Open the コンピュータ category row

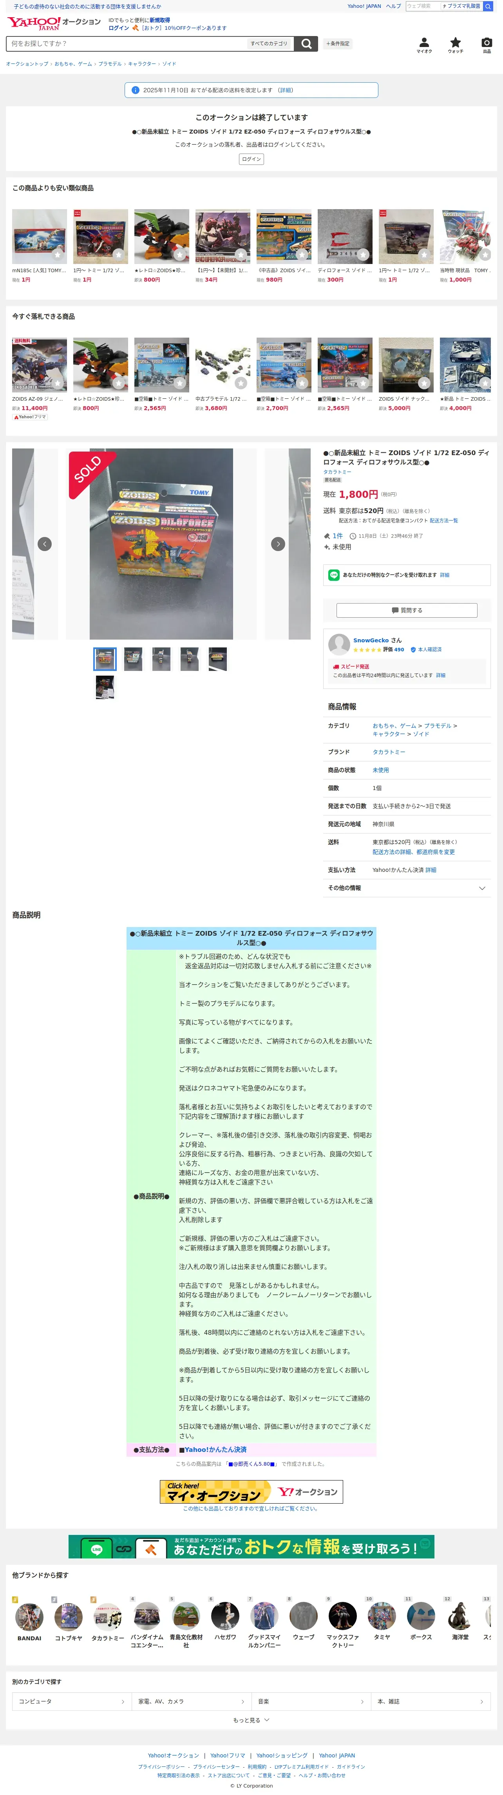point(72,1702)
